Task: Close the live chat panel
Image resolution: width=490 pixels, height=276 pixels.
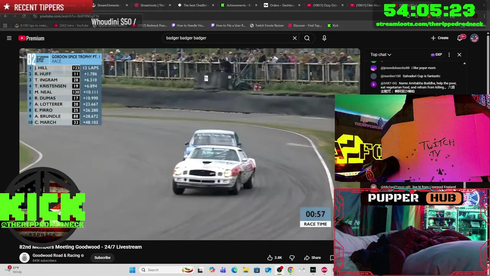Action: (x=459, y=54)
